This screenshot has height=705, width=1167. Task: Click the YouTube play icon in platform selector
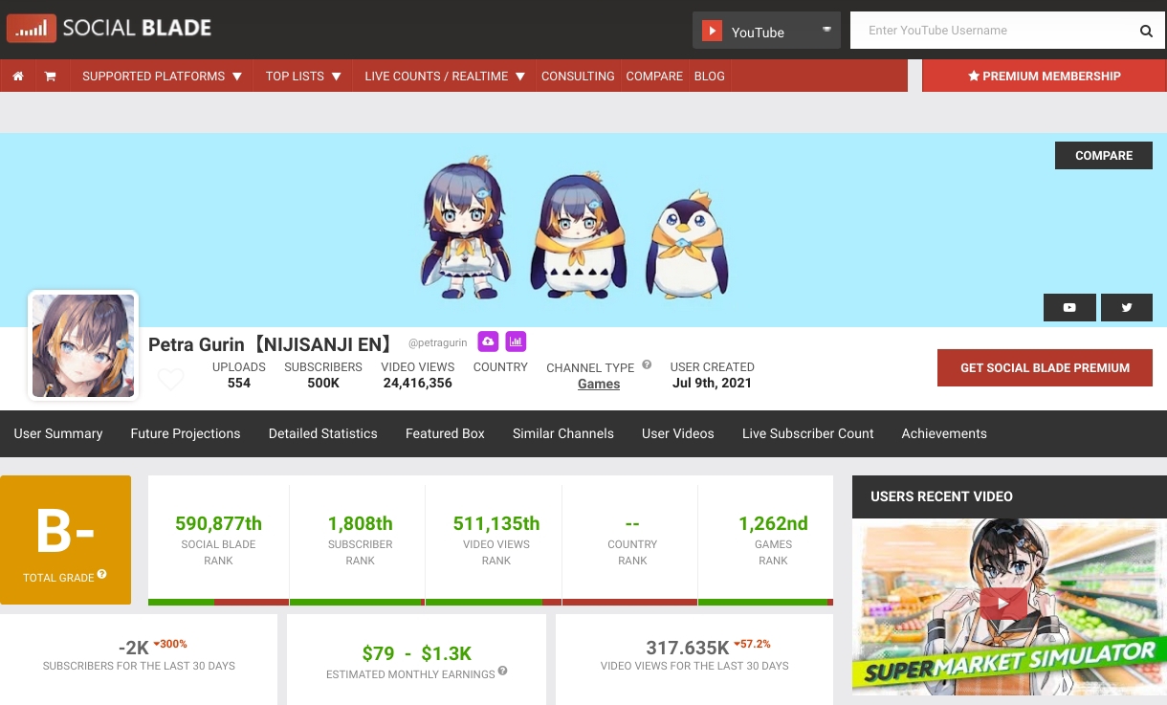click(x=712, y=31)
